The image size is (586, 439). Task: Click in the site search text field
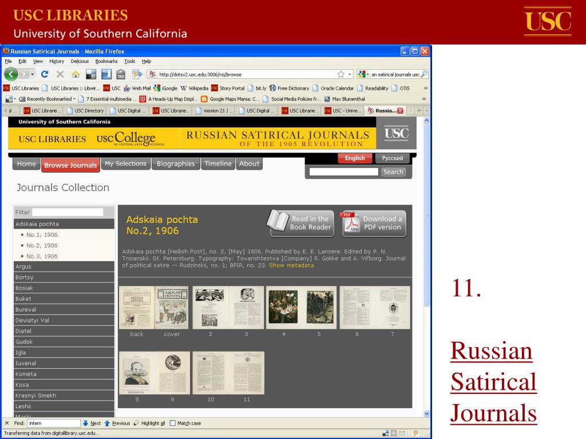[344, 171]
